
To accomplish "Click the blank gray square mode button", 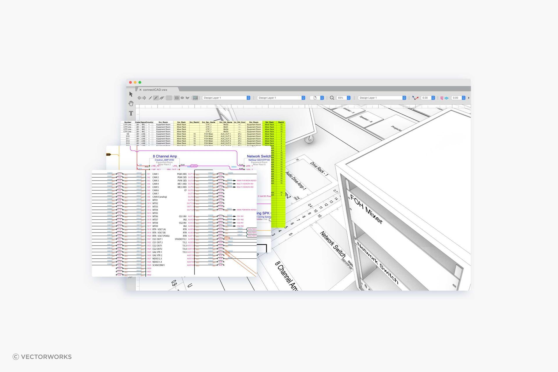I will coord(169,98).
